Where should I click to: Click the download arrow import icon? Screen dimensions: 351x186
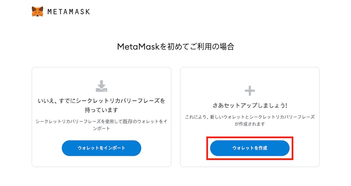pyautogui.click(x=102, y=86)
